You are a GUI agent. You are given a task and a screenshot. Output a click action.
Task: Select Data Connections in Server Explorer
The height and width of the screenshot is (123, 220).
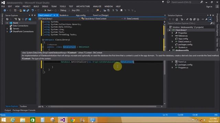click(21, 26)
